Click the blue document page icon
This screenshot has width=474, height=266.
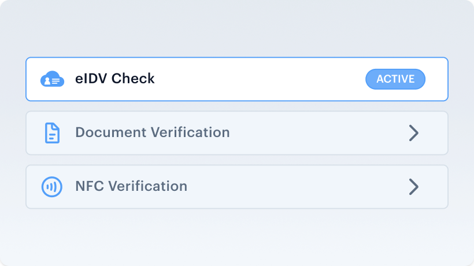52,132
